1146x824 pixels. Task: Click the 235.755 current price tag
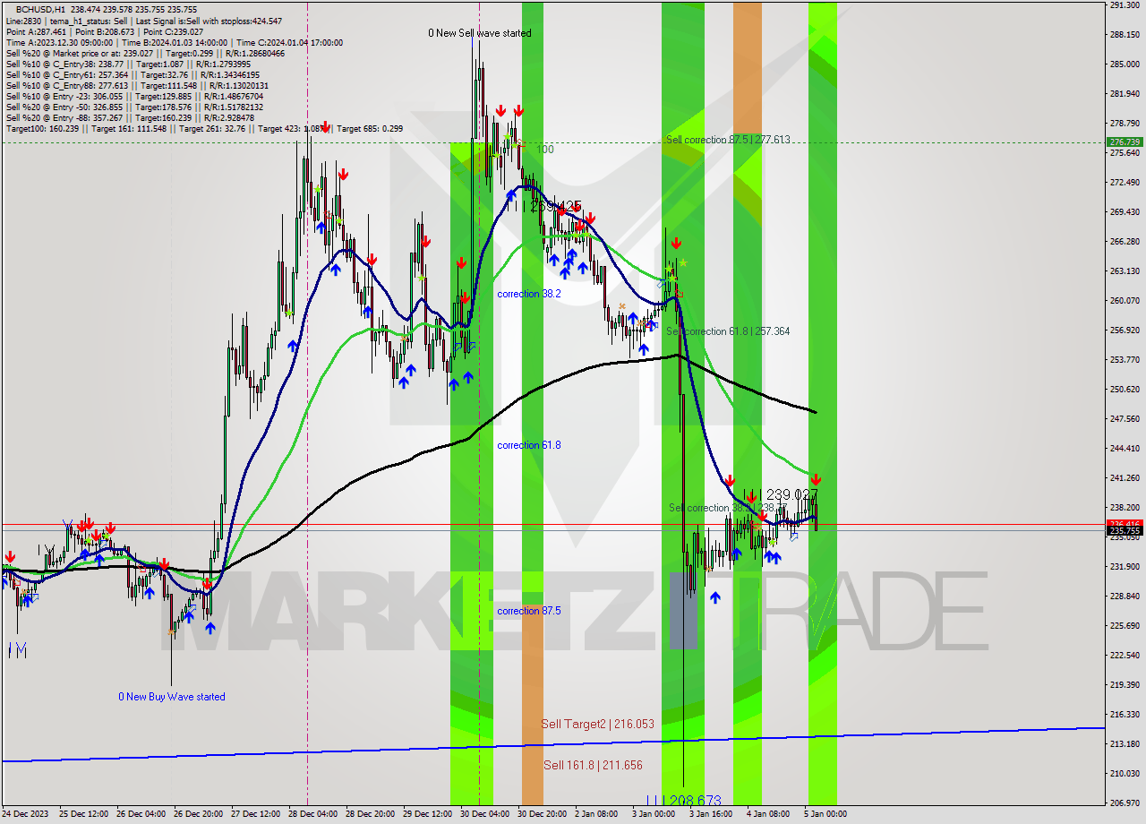(x=1125, y=530)
